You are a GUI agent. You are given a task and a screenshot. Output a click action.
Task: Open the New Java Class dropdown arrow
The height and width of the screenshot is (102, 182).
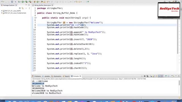39,2
